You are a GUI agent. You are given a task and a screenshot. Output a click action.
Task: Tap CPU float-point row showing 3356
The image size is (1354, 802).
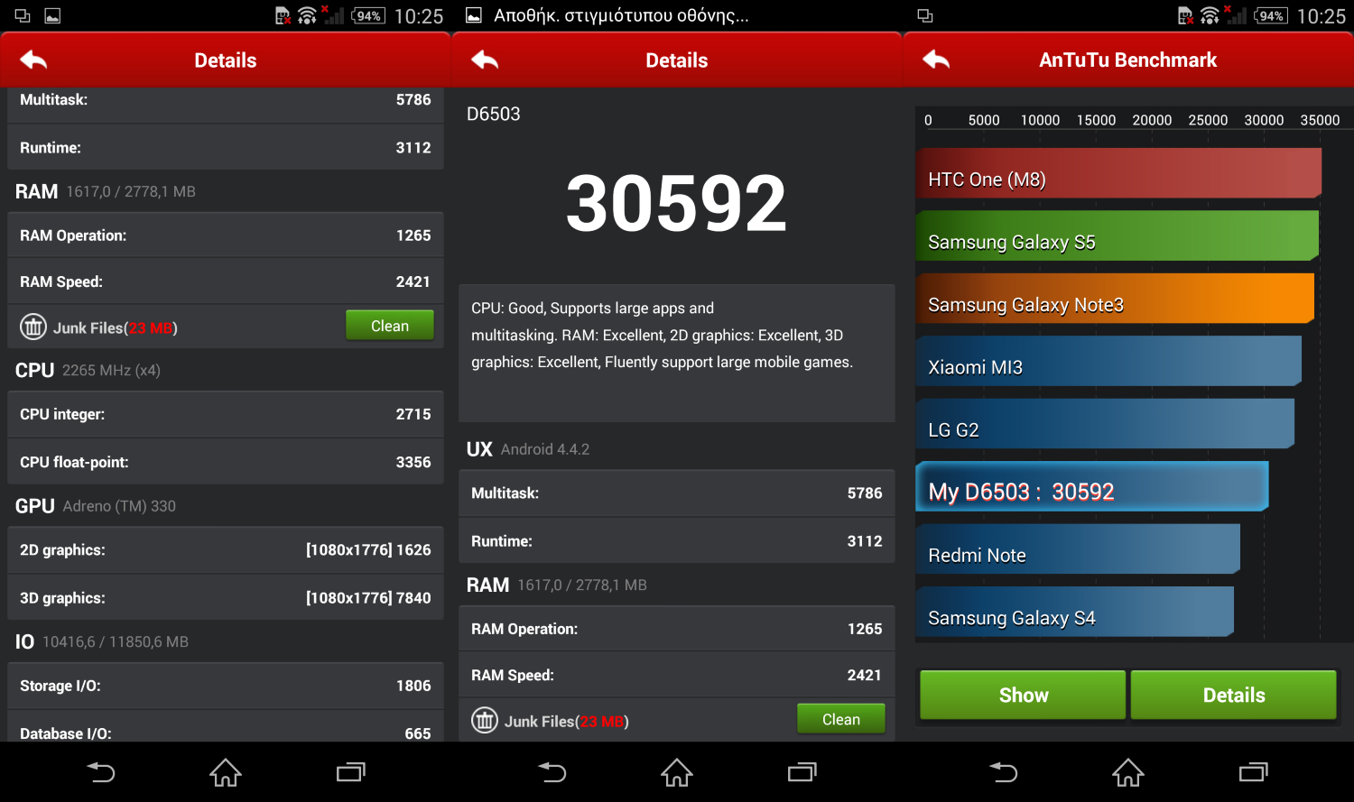[x=226, y=462]
